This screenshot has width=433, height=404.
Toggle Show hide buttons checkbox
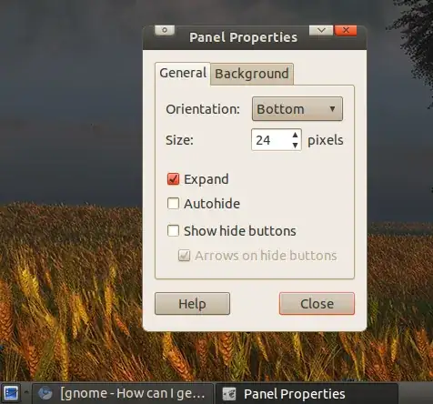tap(173, 230)
